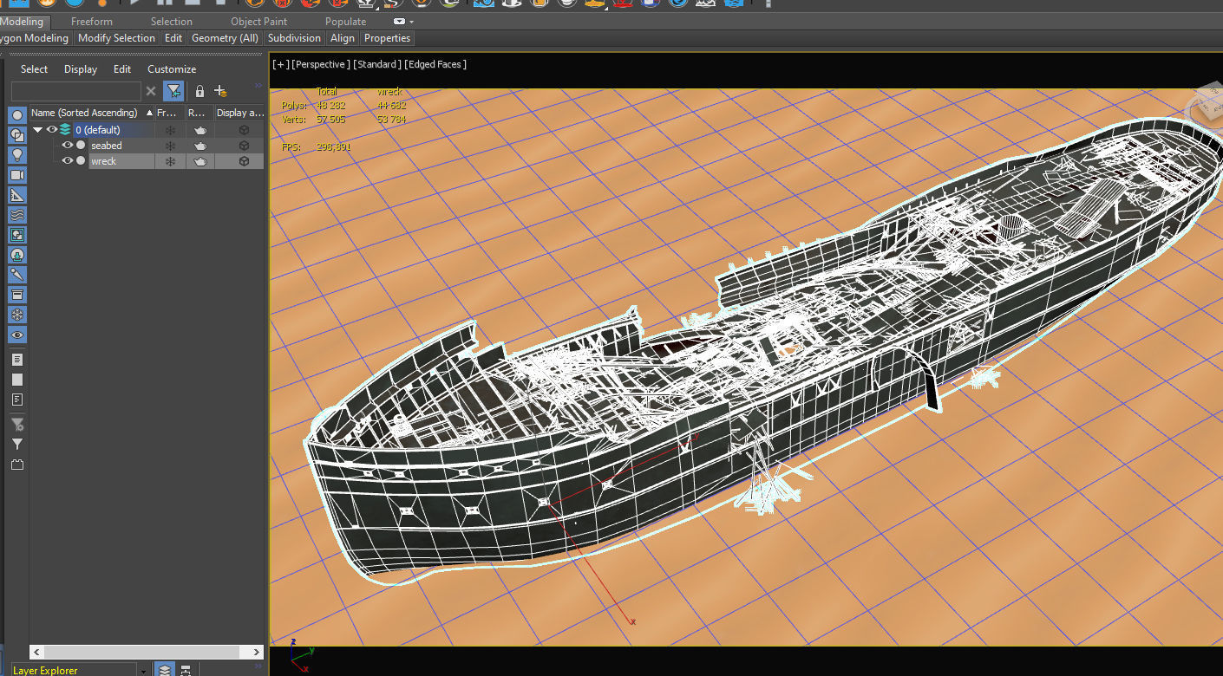
Task: Open the explorer Select menu
Action: click(x=35, y=69)
